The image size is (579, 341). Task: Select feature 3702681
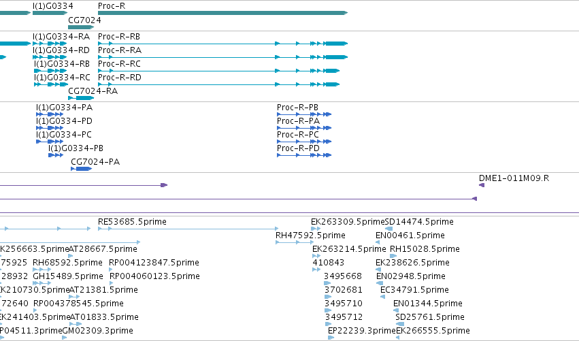tap(328, 297)
